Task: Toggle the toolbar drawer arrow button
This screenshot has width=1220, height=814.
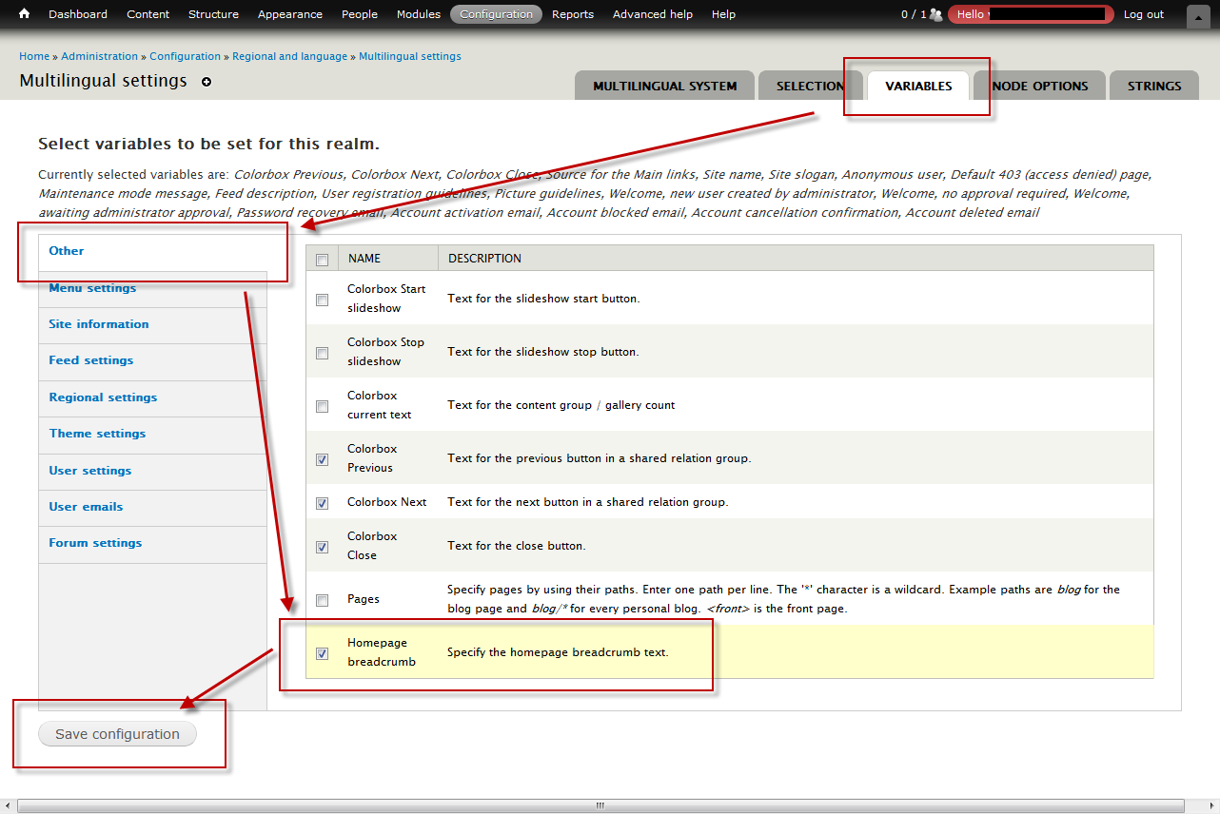Action: [1198, 16]
